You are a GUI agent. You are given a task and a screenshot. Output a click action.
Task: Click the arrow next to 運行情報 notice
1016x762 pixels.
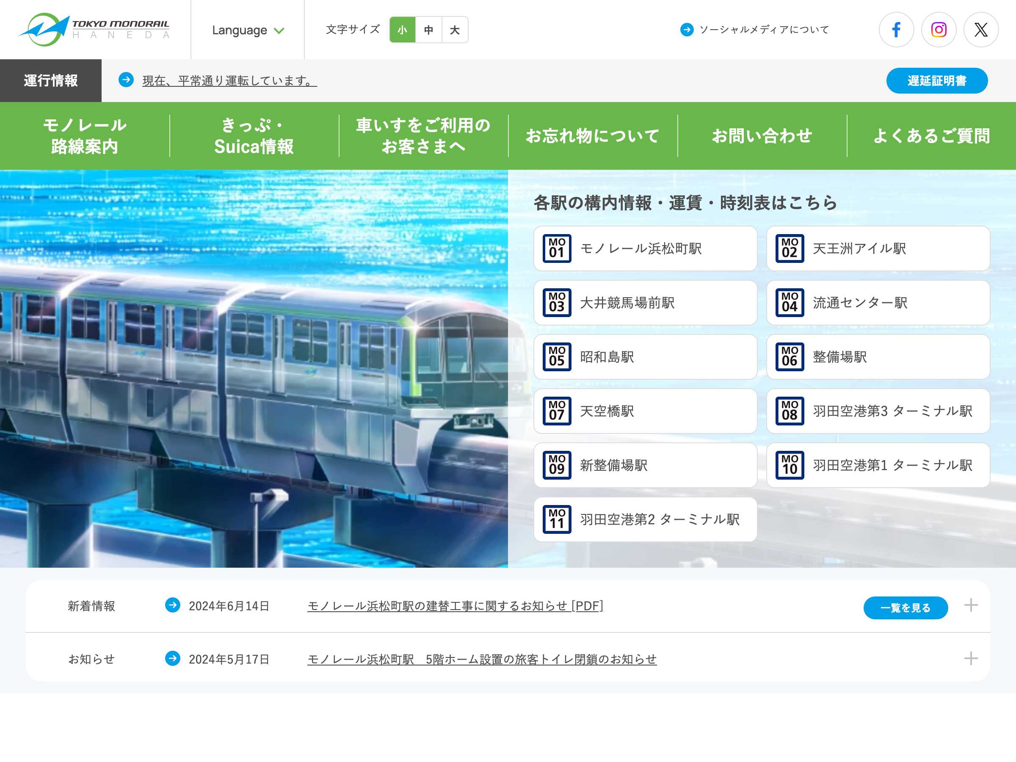click(x=127, y=81)
